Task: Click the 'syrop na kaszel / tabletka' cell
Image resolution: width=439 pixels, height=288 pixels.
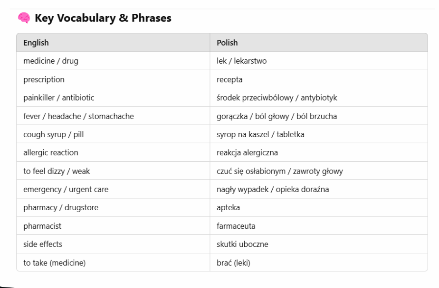Action: click(260, 135)
